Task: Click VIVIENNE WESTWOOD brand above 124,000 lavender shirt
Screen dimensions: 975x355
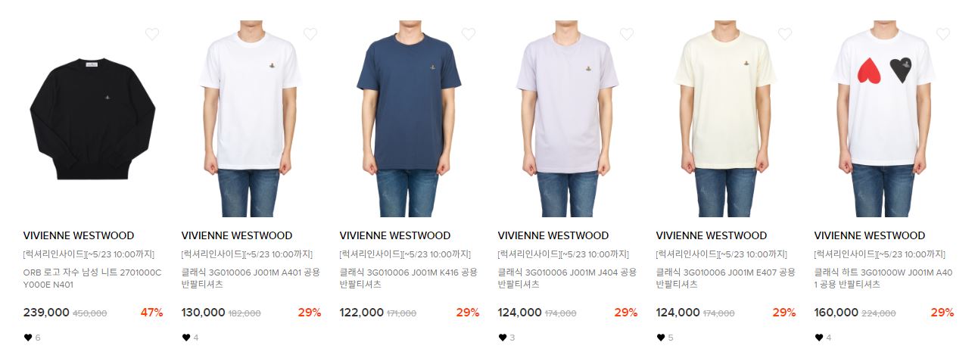Action: 553,235
